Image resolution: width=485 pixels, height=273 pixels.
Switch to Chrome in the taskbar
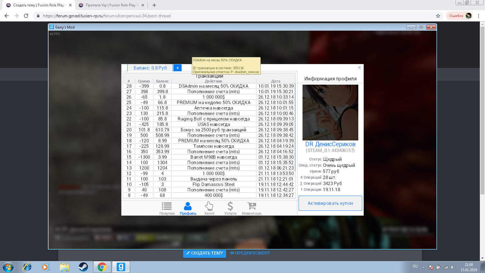[x=102, y=267]
